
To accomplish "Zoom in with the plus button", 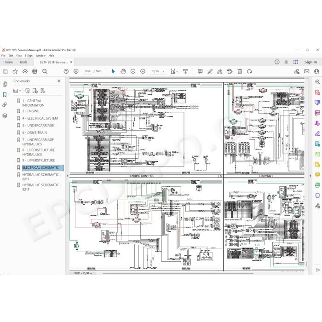I will click(x=143, y=71).
